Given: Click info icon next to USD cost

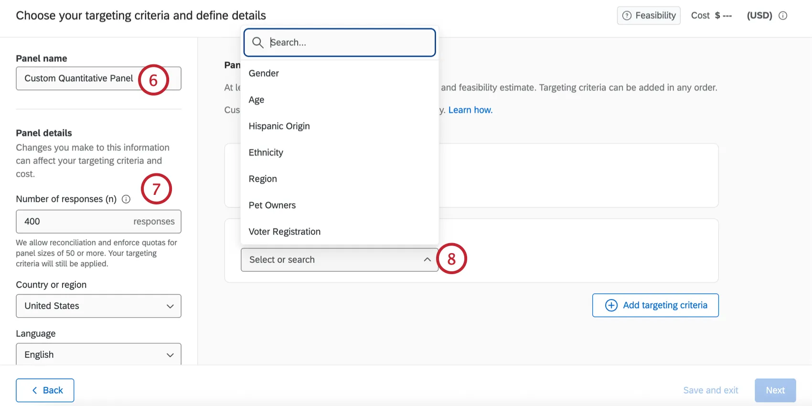Looking at the screenshot, I should click(783, 16).
